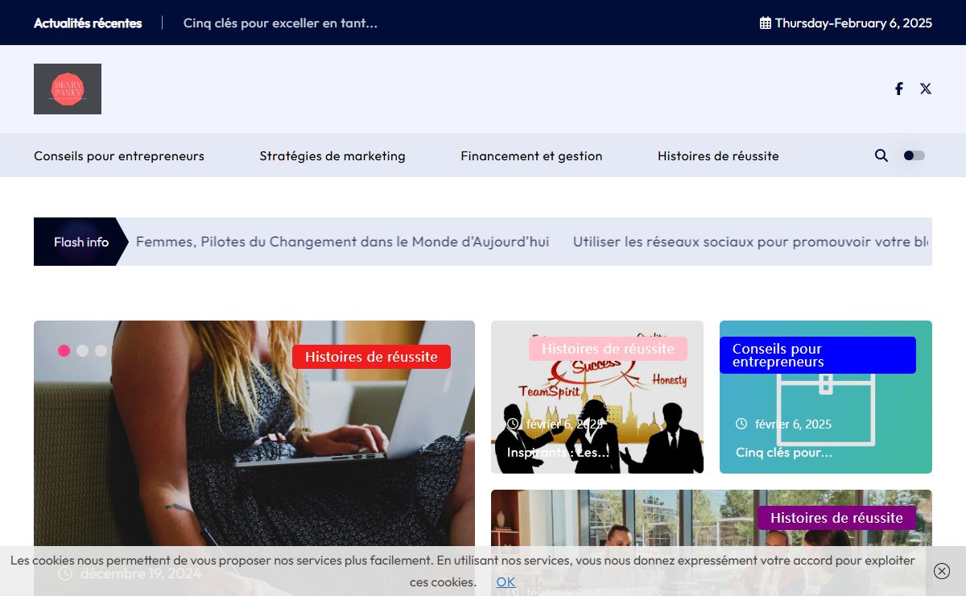Click the blue Conseils pour entrepreneurs tag
Viewport: 966px width, 596px height.
(818, 355)
